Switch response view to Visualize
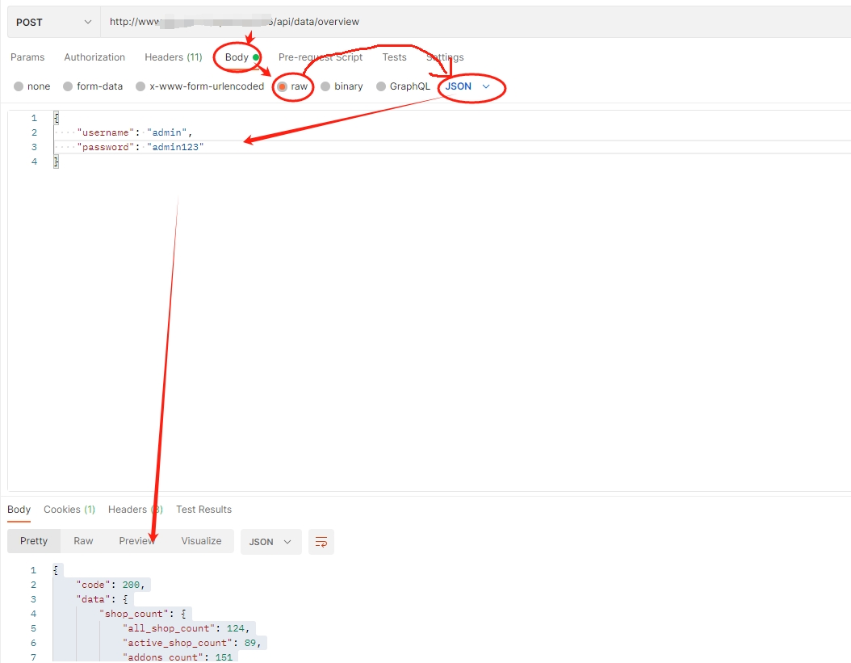 coord(201,541)
